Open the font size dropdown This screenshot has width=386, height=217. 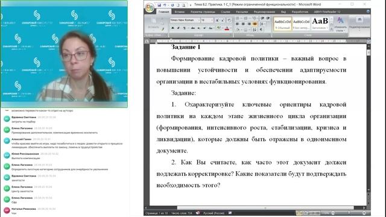pos(212,20)
